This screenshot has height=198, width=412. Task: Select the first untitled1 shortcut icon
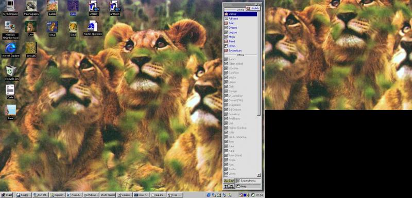click(x=94, y=8)
